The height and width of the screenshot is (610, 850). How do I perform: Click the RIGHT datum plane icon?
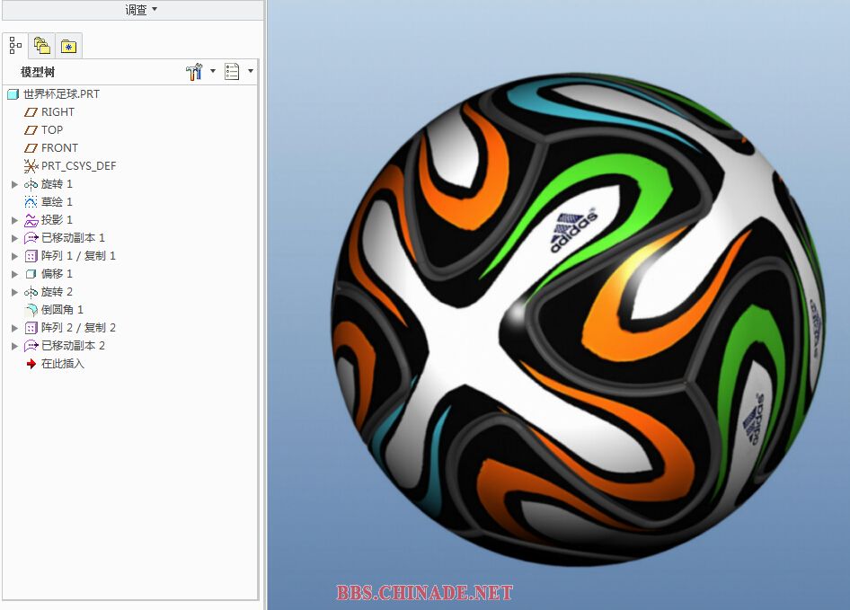[x=31, y=112]
